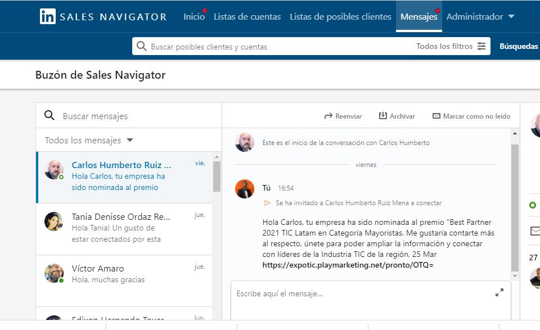Click jue. date on Tania's message
Viewport: 540px width, 330px height.
[x=199, y=215]
